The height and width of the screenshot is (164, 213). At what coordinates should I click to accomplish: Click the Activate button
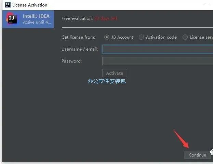tap(115, 73)
